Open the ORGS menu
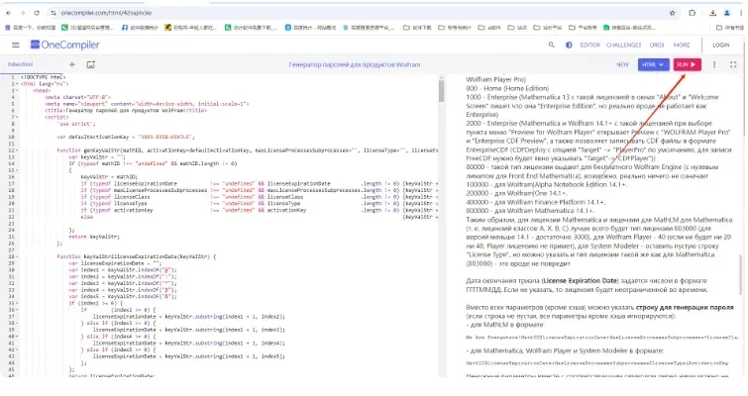Image resolution: width=748 pixels, height=396 pixels. point(657,45)
